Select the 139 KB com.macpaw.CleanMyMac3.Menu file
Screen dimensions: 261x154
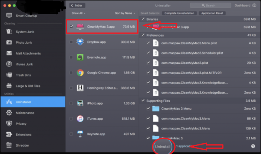200,128
